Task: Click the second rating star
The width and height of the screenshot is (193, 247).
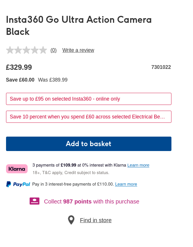Action: coord(18,50)
